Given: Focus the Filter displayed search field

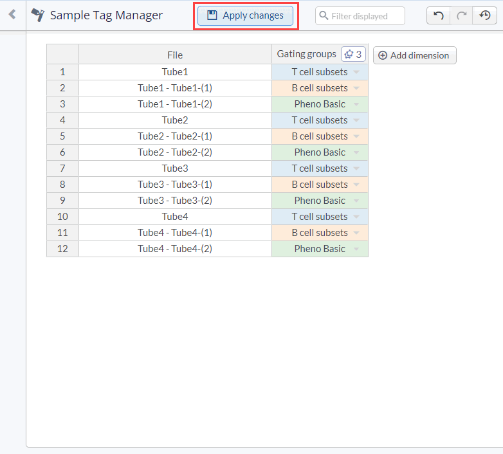Looking at the screenshot, I should click(360, 16).
